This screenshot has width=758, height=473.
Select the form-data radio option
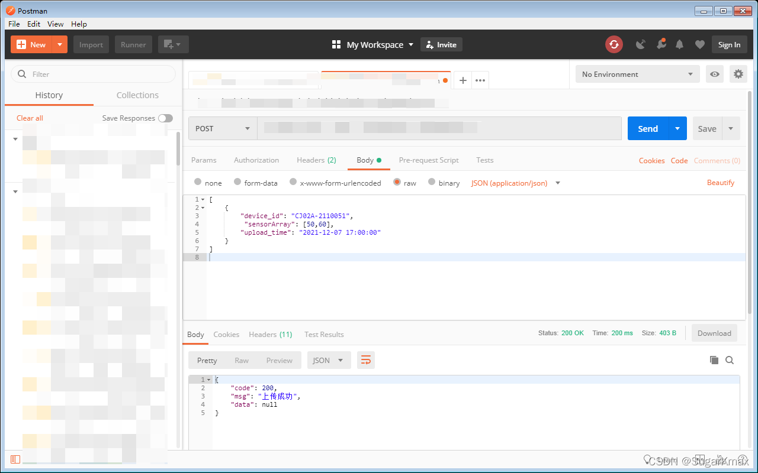(237, 182)
